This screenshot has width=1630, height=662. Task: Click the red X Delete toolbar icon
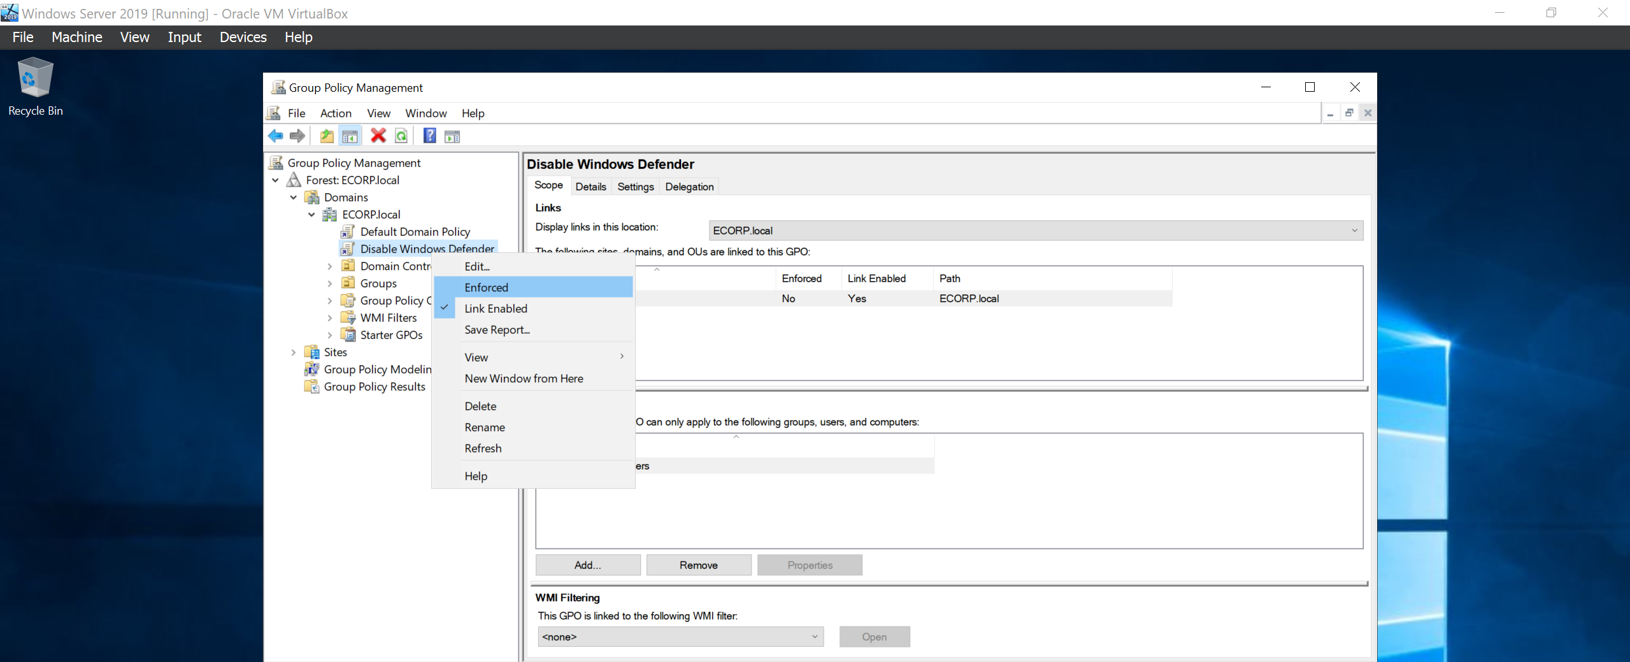pyautogui.click(x=378, y=136)
